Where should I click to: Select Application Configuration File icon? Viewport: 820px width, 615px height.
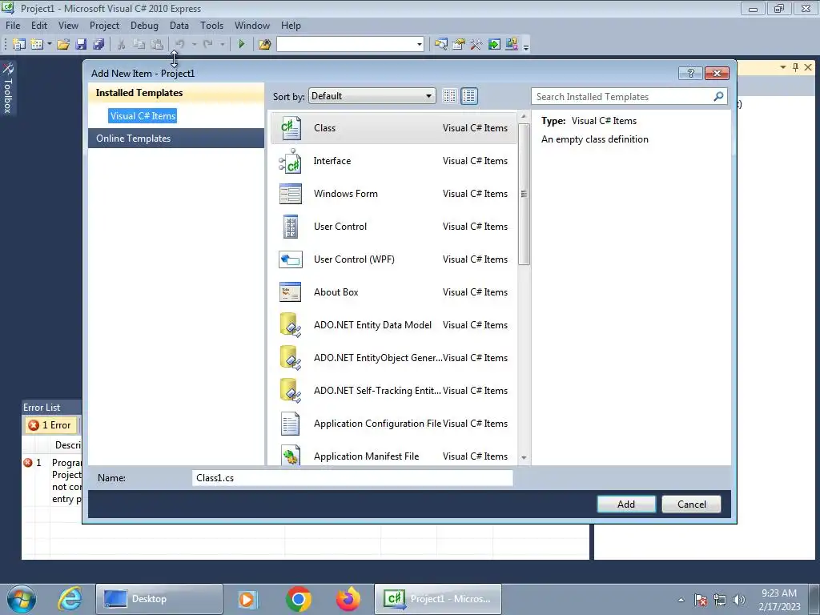290,424
